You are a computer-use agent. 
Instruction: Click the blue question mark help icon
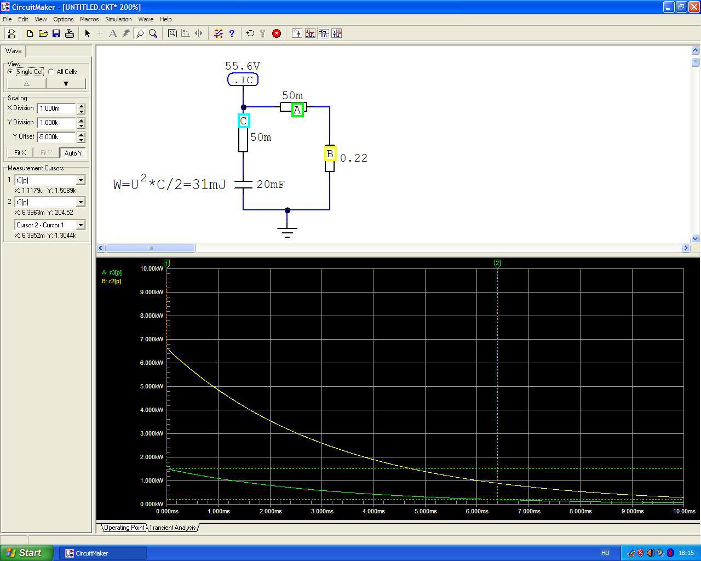232,33
